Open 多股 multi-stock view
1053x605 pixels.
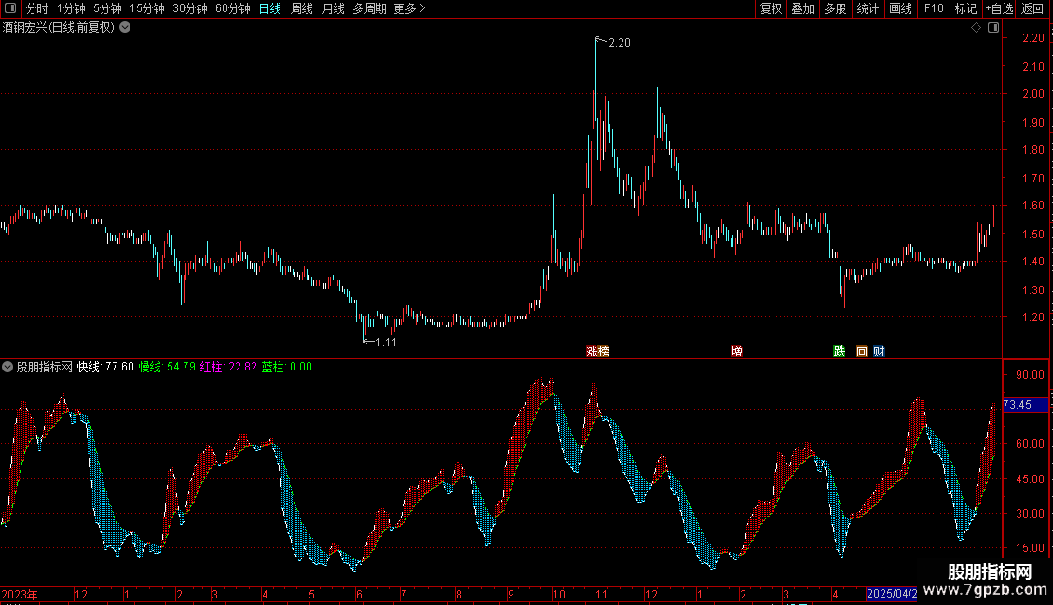(836, 8)
